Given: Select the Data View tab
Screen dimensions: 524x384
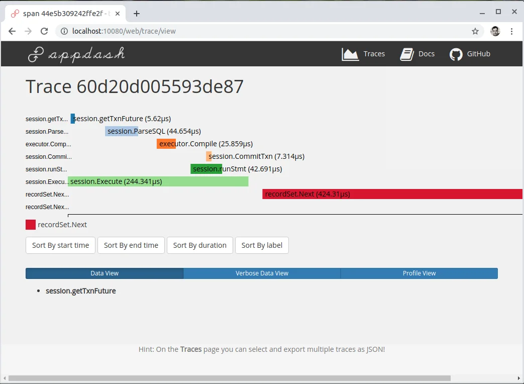Looking at the screenshot, I should 104,273.
